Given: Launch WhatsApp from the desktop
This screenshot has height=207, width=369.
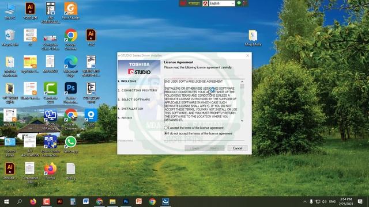Looking at the screenshot, I should [x=70, y=144].
